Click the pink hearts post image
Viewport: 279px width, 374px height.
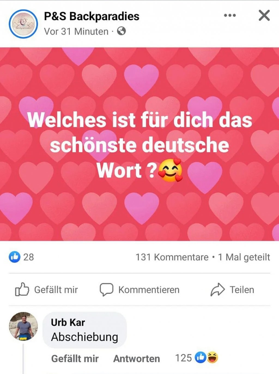pyautogui.click(x=139, y=144)
